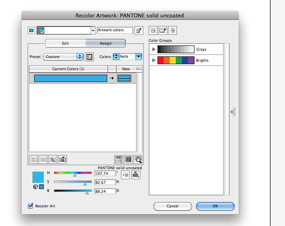
Task: Click Limit to swatch library icon
Action: pos(136,175)
